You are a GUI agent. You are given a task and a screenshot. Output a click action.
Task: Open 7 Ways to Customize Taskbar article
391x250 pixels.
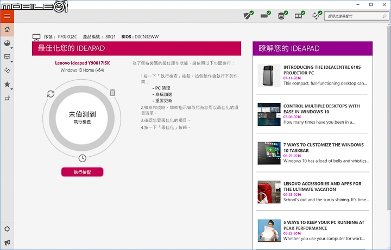(x=324, y=148)
